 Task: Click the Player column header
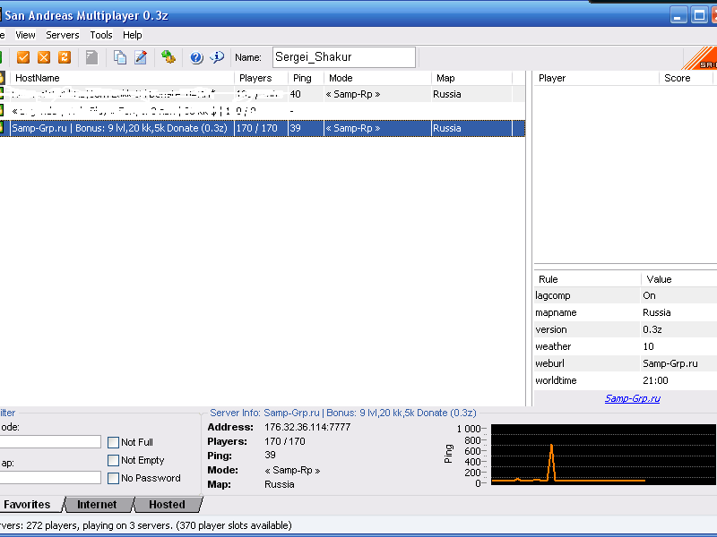pos(596,78)
